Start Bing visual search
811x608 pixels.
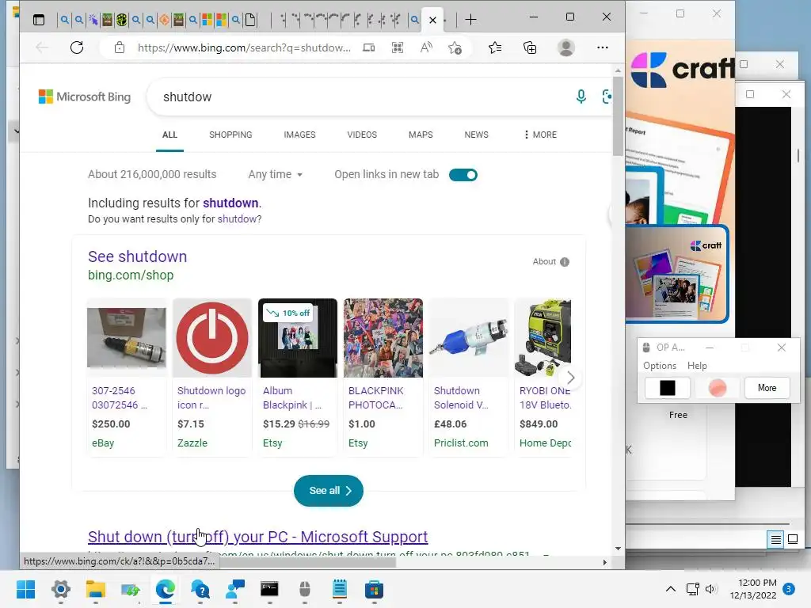coord(607,97)
